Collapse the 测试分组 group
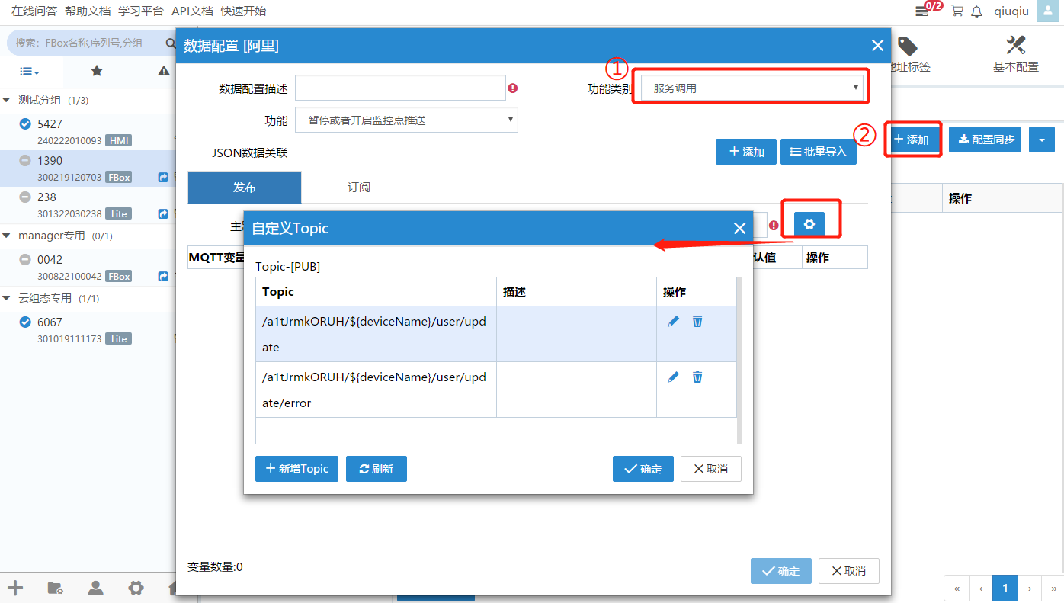 tap(7, 101)
